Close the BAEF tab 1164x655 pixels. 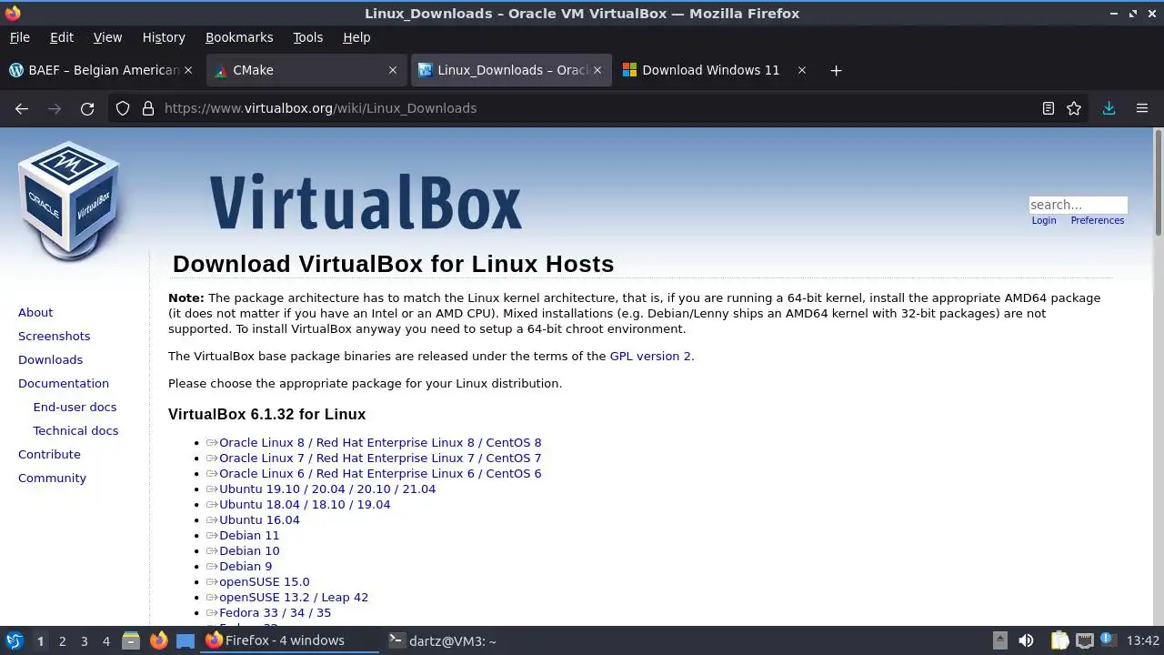(x=188, y=70)
